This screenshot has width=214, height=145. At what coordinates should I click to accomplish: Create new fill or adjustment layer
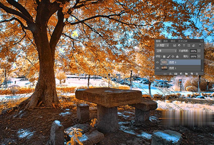(181, 74)
